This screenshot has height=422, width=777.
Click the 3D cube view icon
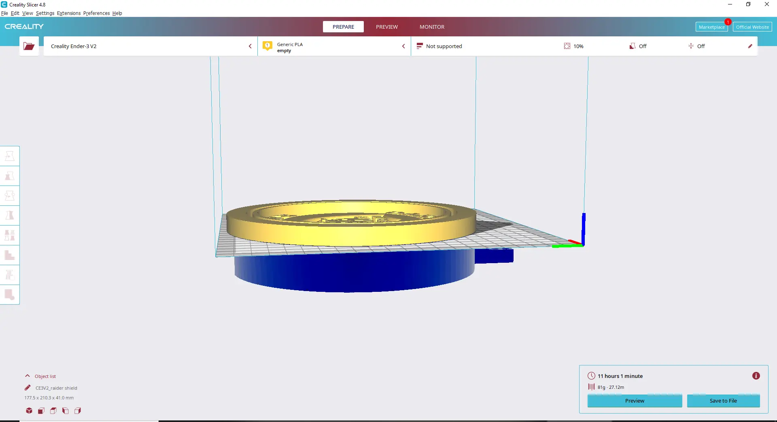(29, 411)
